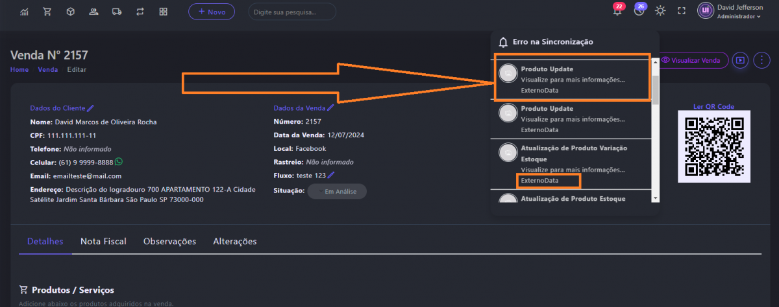
Task: Open notifications bell with 22 badge
Action: tap(617, 11)
